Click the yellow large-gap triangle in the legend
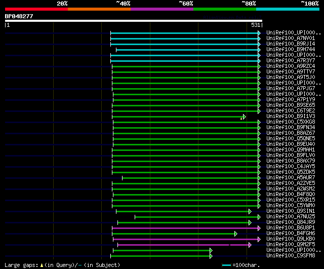324x269 pixels. click(42, 265)
